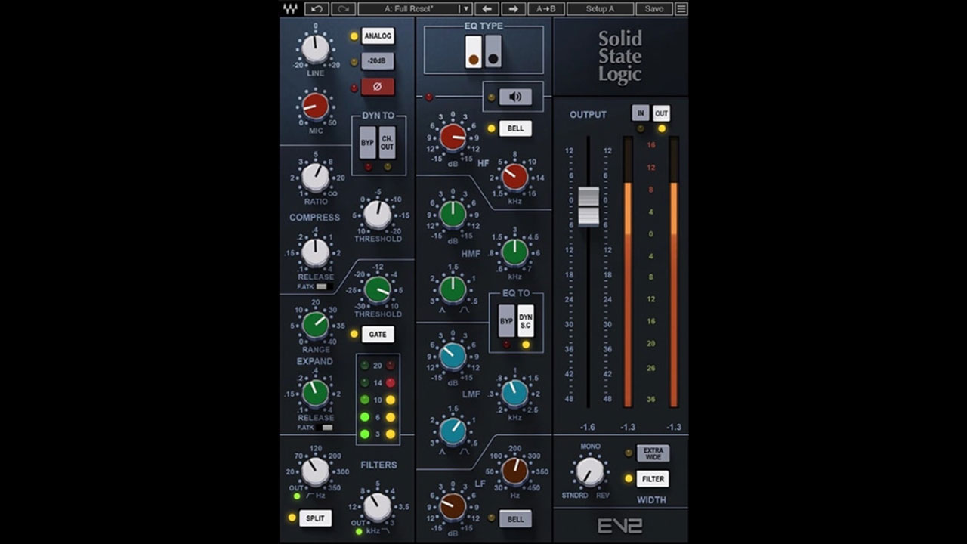The height and width of the screenshot is (544, 967).
Task: Click the green HMF frequency kHz knob
Action: tap(514, 252)
